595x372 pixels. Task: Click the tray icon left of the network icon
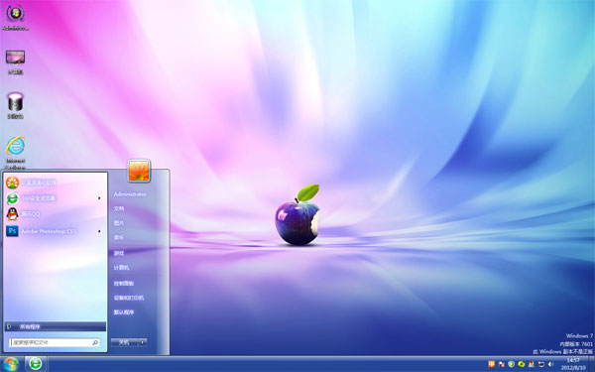(x=532, y=364)
